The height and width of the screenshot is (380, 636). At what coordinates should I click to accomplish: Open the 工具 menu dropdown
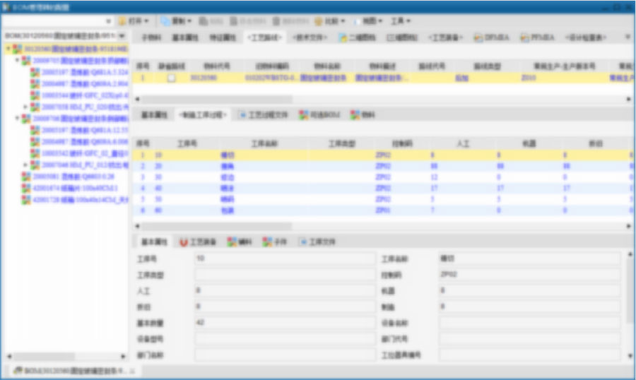coord(401,20)
